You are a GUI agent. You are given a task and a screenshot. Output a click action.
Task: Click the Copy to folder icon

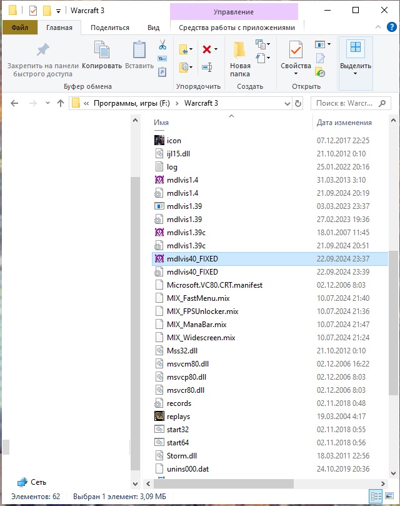(184, 67)
